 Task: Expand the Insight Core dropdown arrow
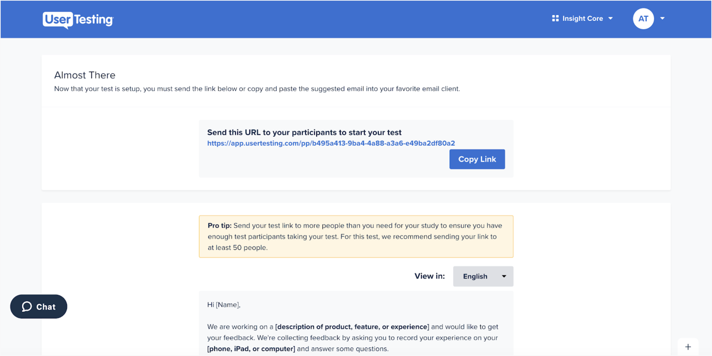coord(611,18)
